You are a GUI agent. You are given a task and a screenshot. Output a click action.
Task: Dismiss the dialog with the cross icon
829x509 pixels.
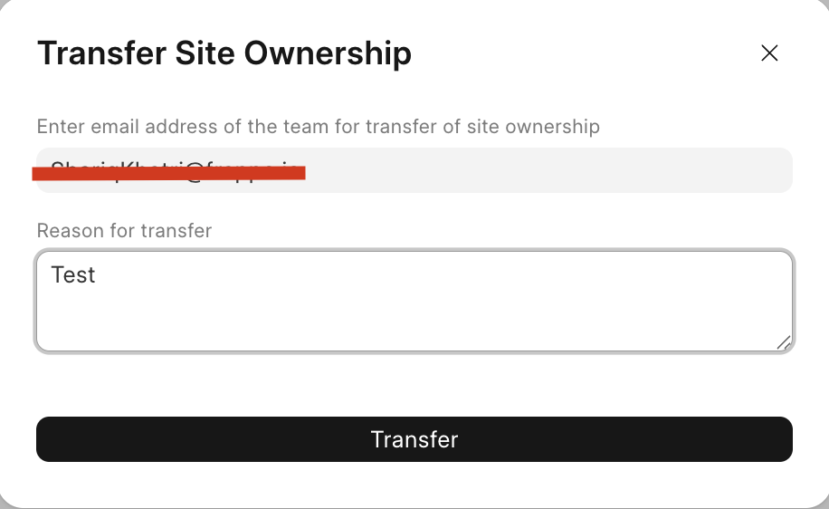(x=769, y=53)
